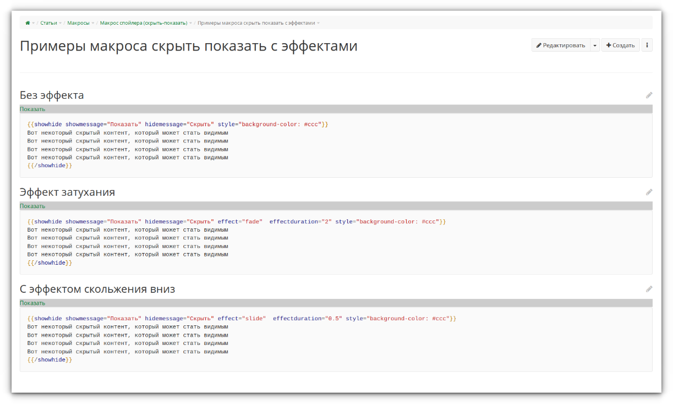The width and height of the screenshot is (673, 405).
Task: Toggle Показать under Без эффекта
Action: coord(33,109)
